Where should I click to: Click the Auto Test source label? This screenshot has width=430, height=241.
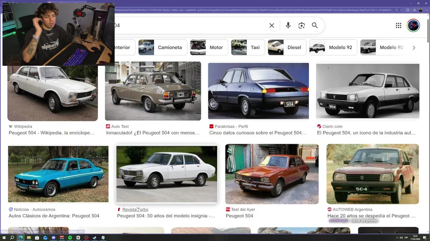click(120, 127)
